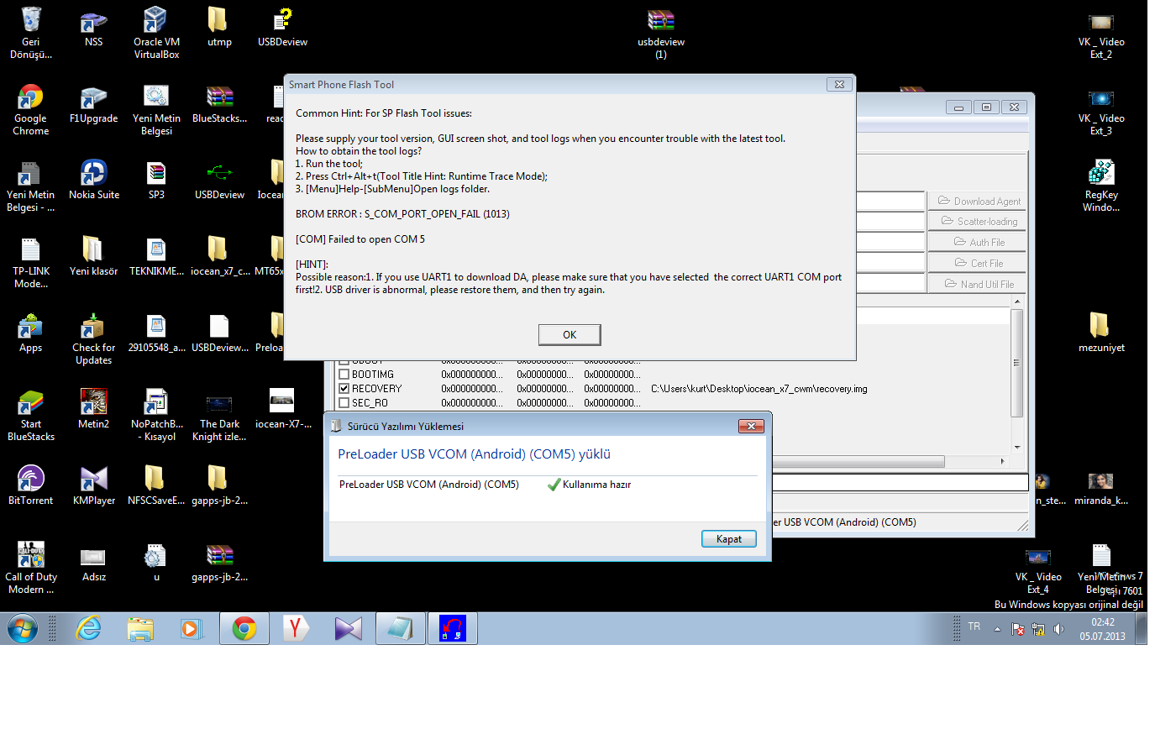
Task: Open the Metin2 desktop icon
Action: [x=93, y=409]
